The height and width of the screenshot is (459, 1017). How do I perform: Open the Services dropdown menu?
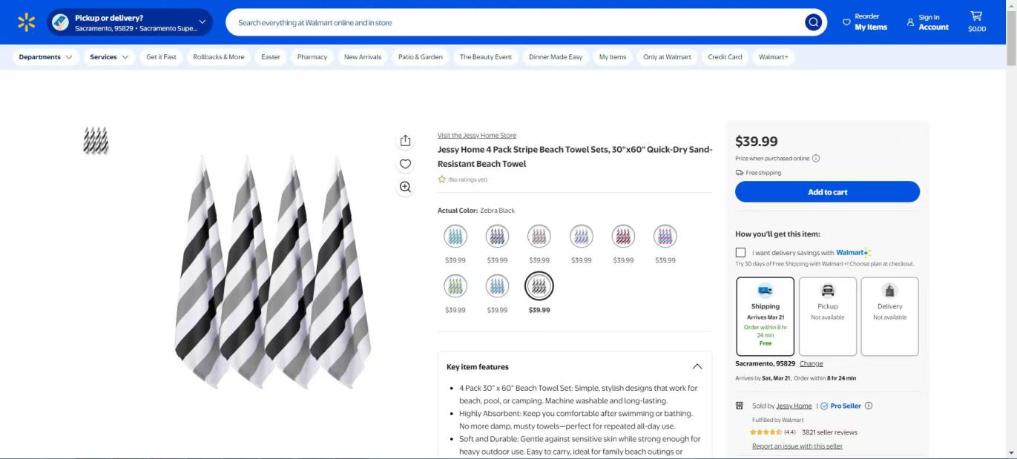tap(109, 57)
